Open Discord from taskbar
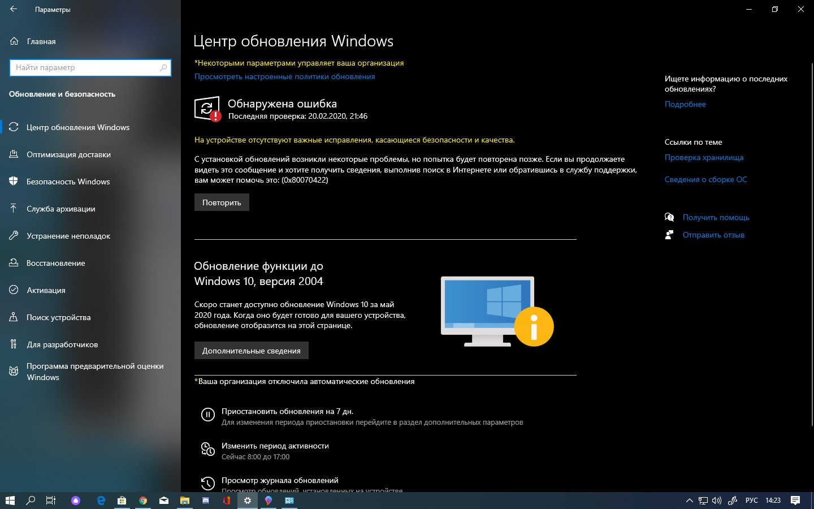This screenshot has height=509, width=814. coord(206,501)
